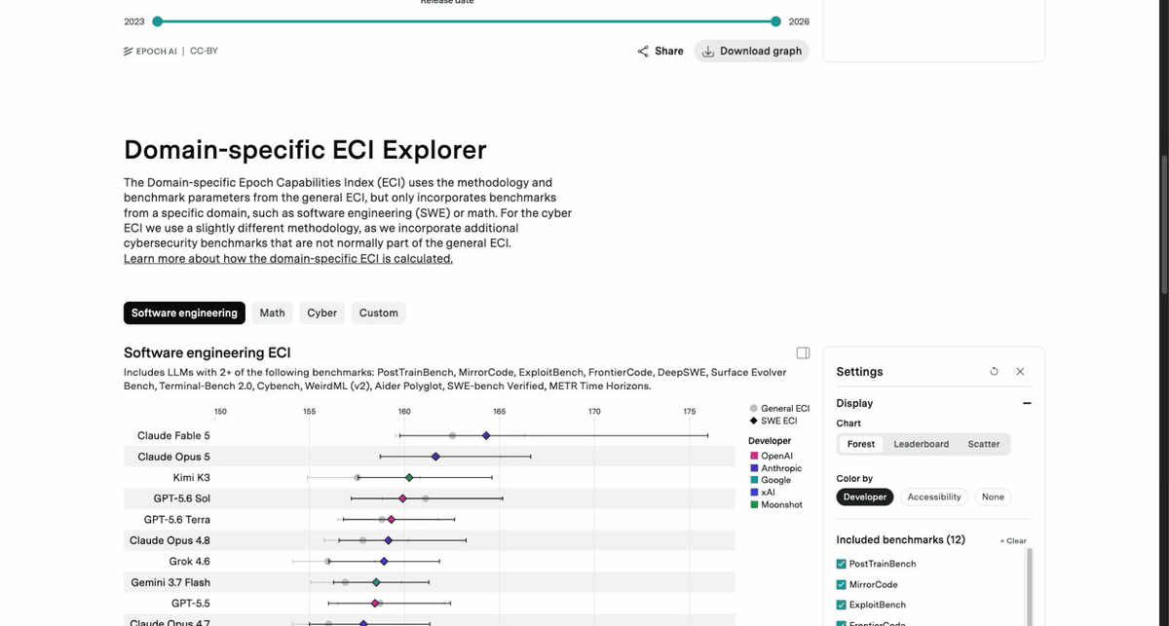Click Gemini 3.7 Flash diamond marker

pos(376,581)
